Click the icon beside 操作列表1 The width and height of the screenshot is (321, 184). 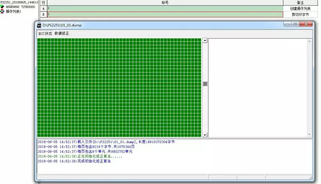tap(2, 12)
